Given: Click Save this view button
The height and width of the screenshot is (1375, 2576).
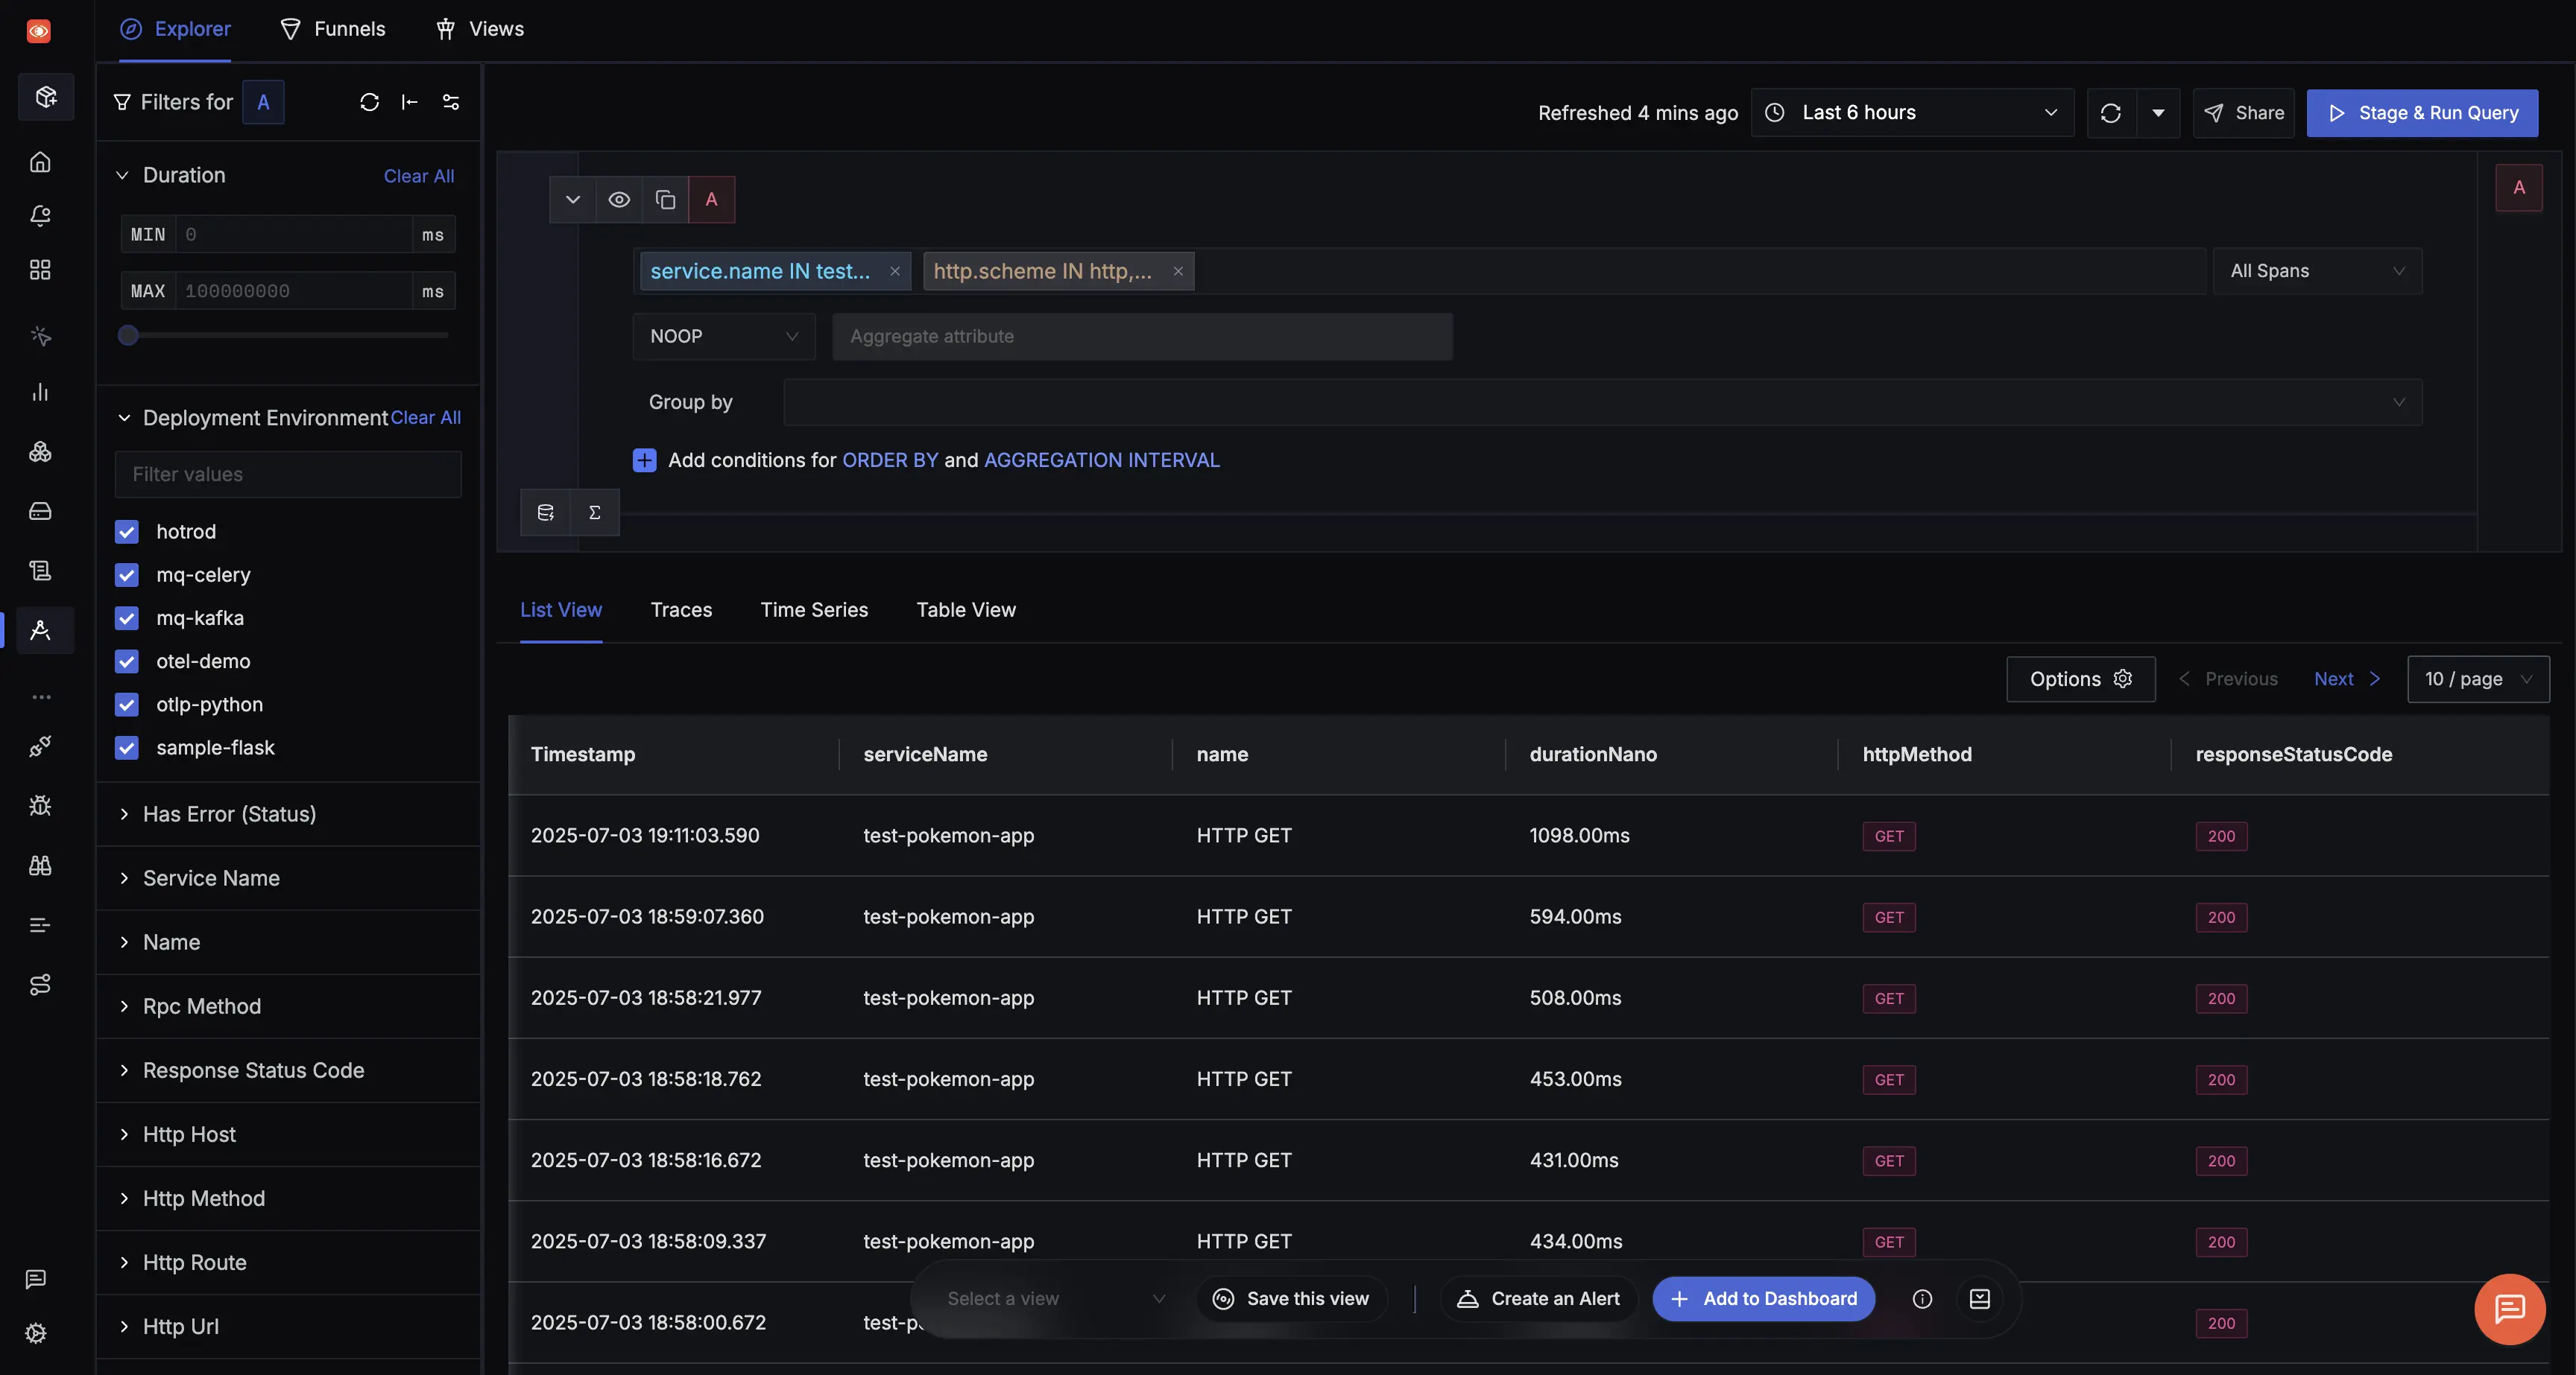Looking at the screenshot, I should [1292, 1299].
